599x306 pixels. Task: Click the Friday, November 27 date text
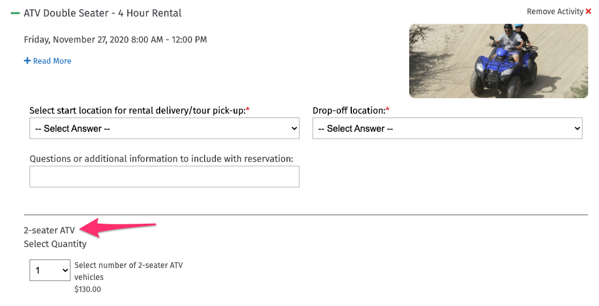click(x=115, y=40)
